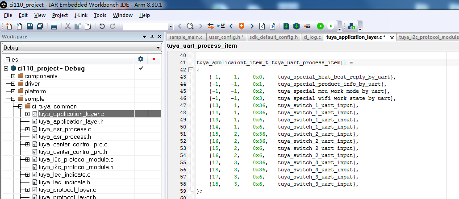Select tuya_i2c_protocol_module.h file

(76, 167)
